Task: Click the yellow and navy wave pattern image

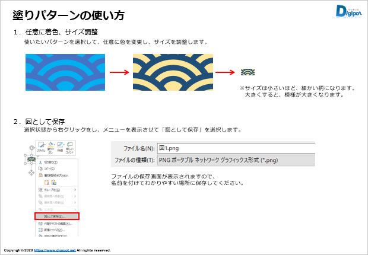Action: point(173,72)
